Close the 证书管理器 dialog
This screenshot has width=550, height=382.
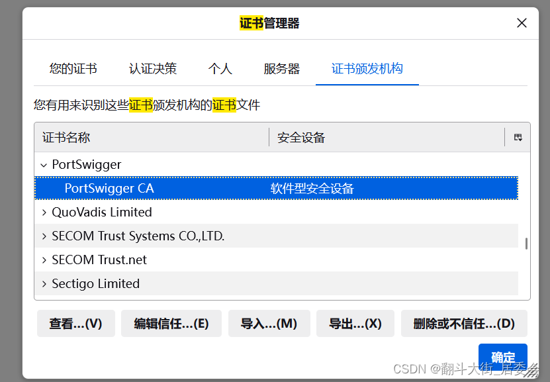coord(522,23)
